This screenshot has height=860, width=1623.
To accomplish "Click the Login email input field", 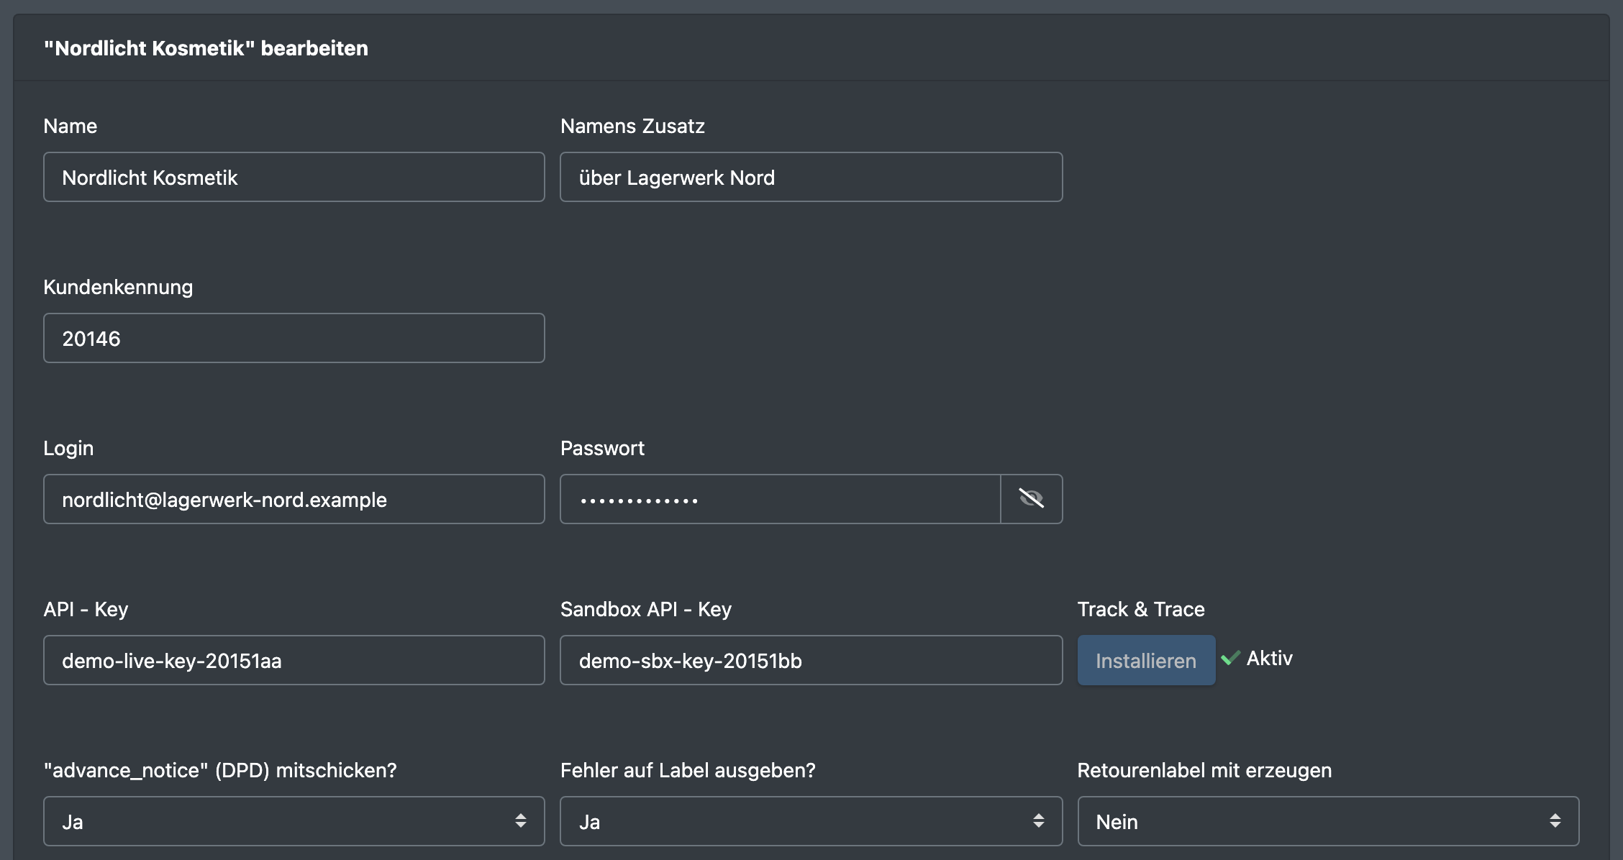I will tap(294, 499).
